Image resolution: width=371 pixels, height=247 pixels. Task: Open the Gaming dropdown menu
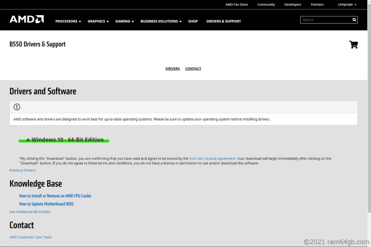125,21
